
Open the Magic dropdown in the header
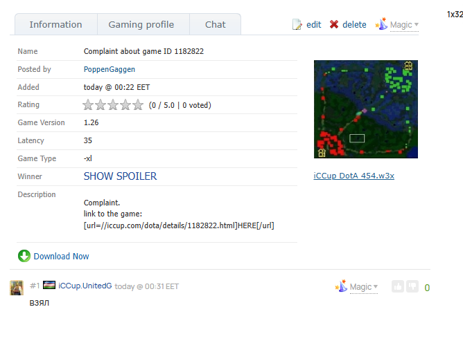(404, 25)
